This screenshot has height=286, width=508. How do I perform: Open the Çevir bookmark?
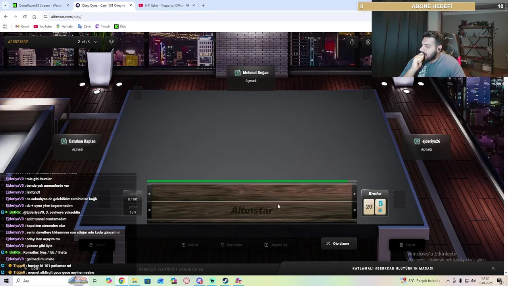(85, 27)
